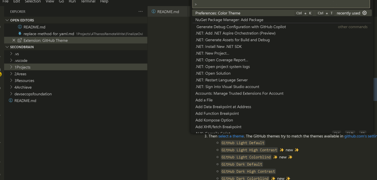
Task: Follow the 'select a theme' link
Action: [x=231, y=136]
